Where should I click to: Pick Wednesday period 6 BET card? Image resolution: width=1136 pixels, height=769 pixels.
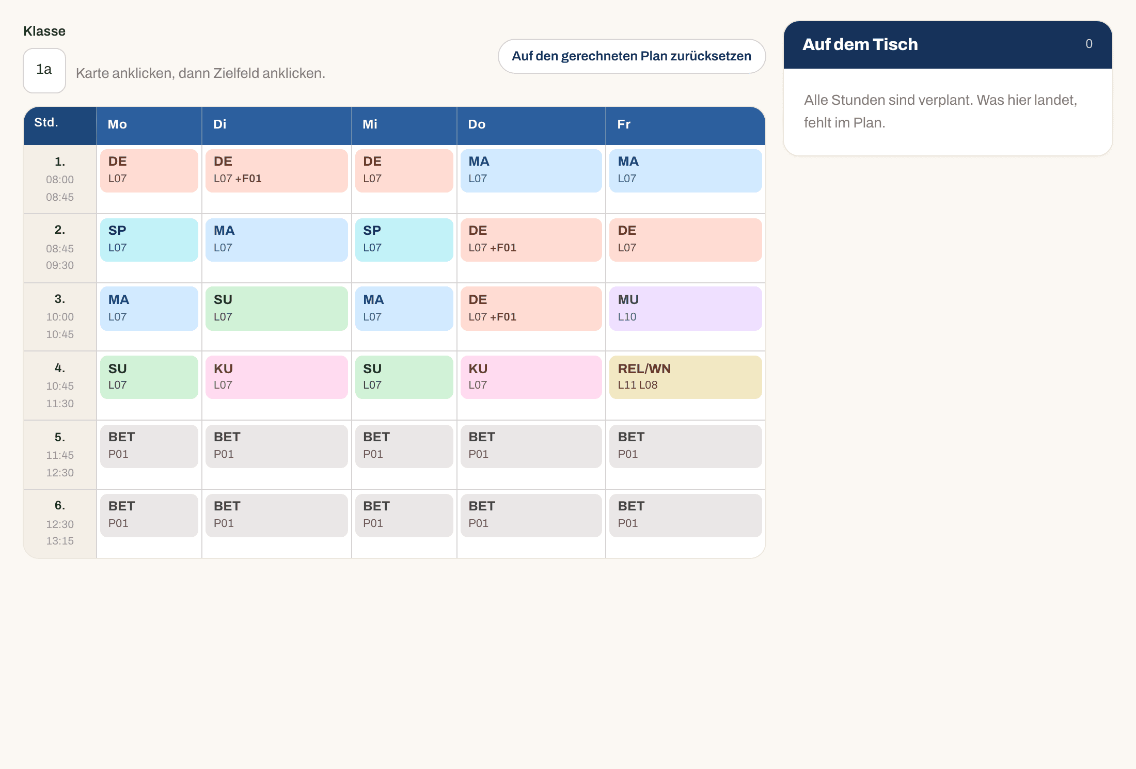(404, 516)
